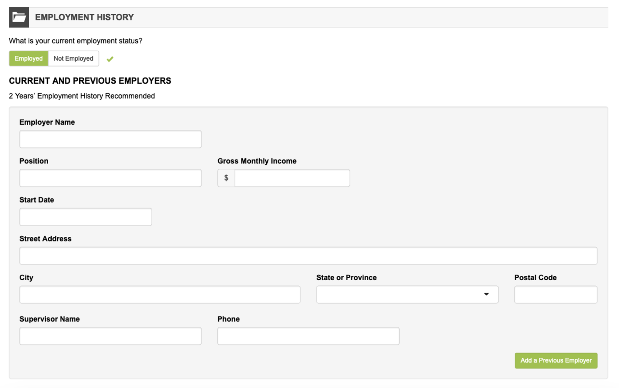Focus the Phone number input

tap(308, 336)
